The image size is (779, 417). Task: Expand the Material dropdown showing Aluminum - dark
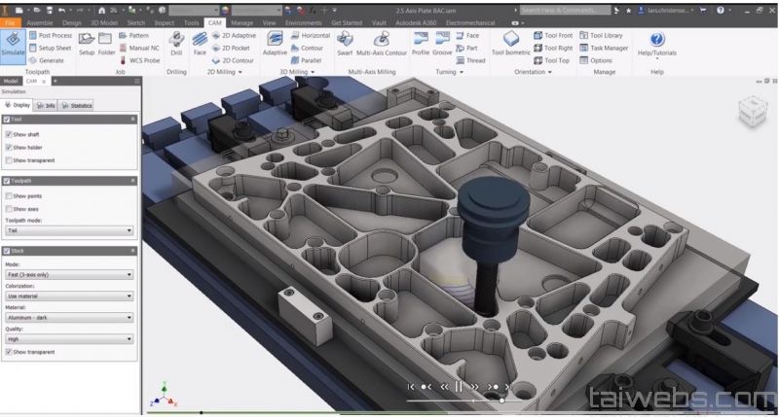[x=68, y=317]
